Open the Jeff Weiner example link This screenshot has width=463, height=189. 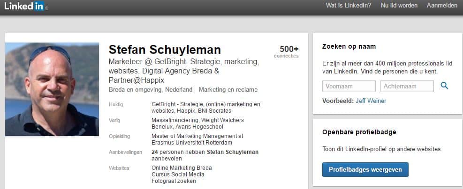[371, 101]
